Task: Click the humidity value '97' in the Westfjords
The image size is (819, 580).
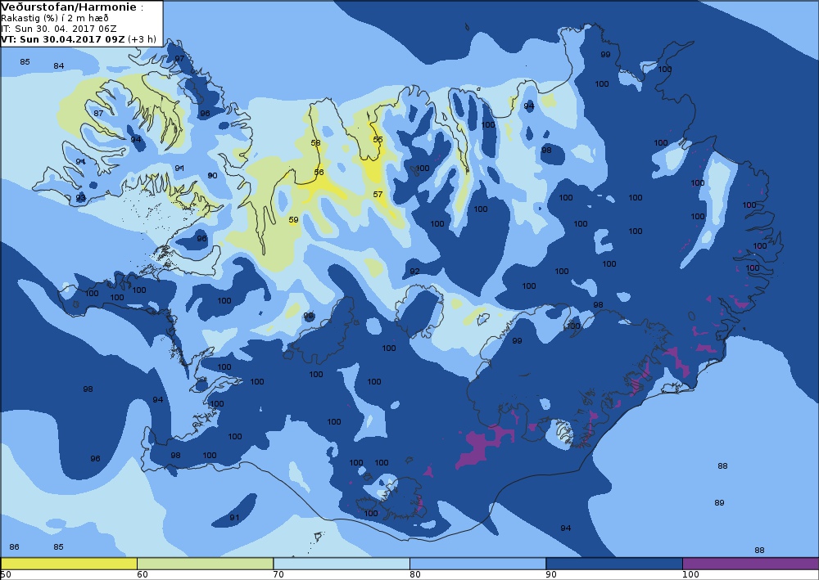Action: pyautogui.click(x=179, y=58)
